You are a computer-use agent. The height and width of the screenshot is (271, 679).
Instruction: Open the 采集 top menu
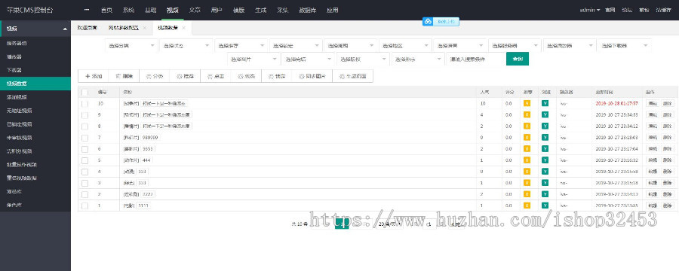tap(282, 10)
